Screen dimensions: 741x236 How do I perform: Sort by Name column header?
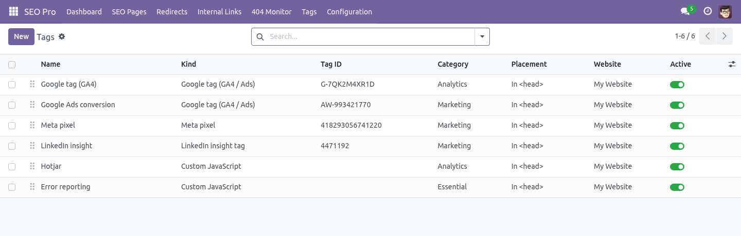point(50,64)
